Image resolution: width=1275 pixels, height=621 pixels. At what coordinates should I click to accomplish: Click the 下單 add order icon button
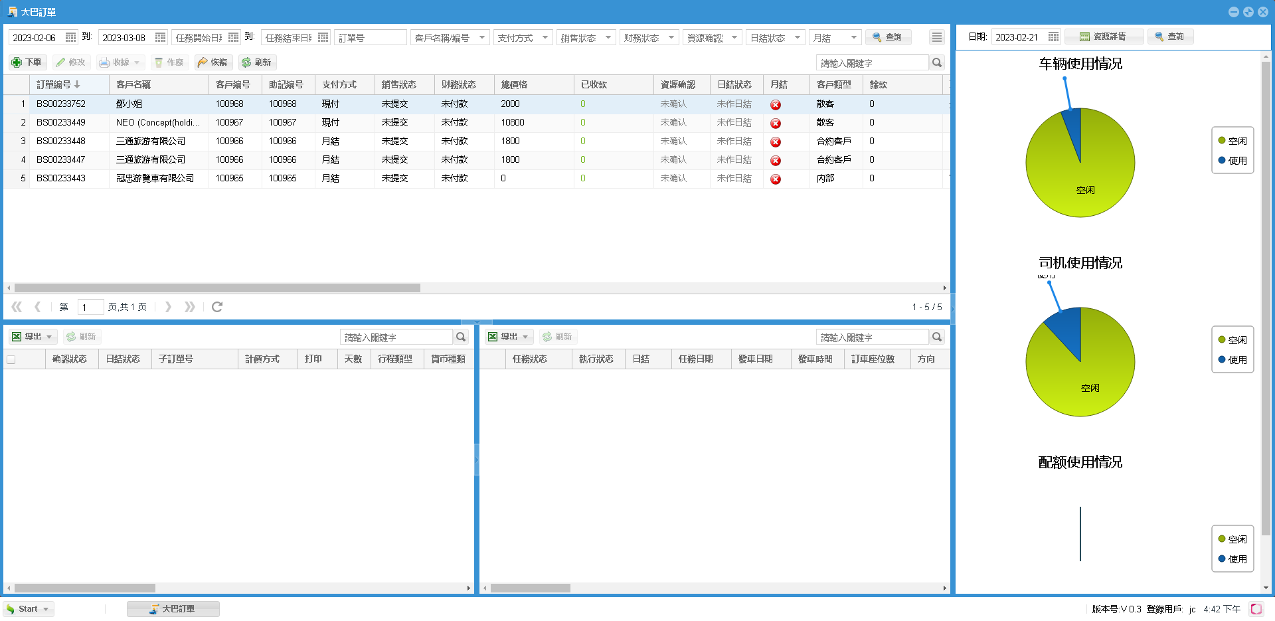(27, 62)
